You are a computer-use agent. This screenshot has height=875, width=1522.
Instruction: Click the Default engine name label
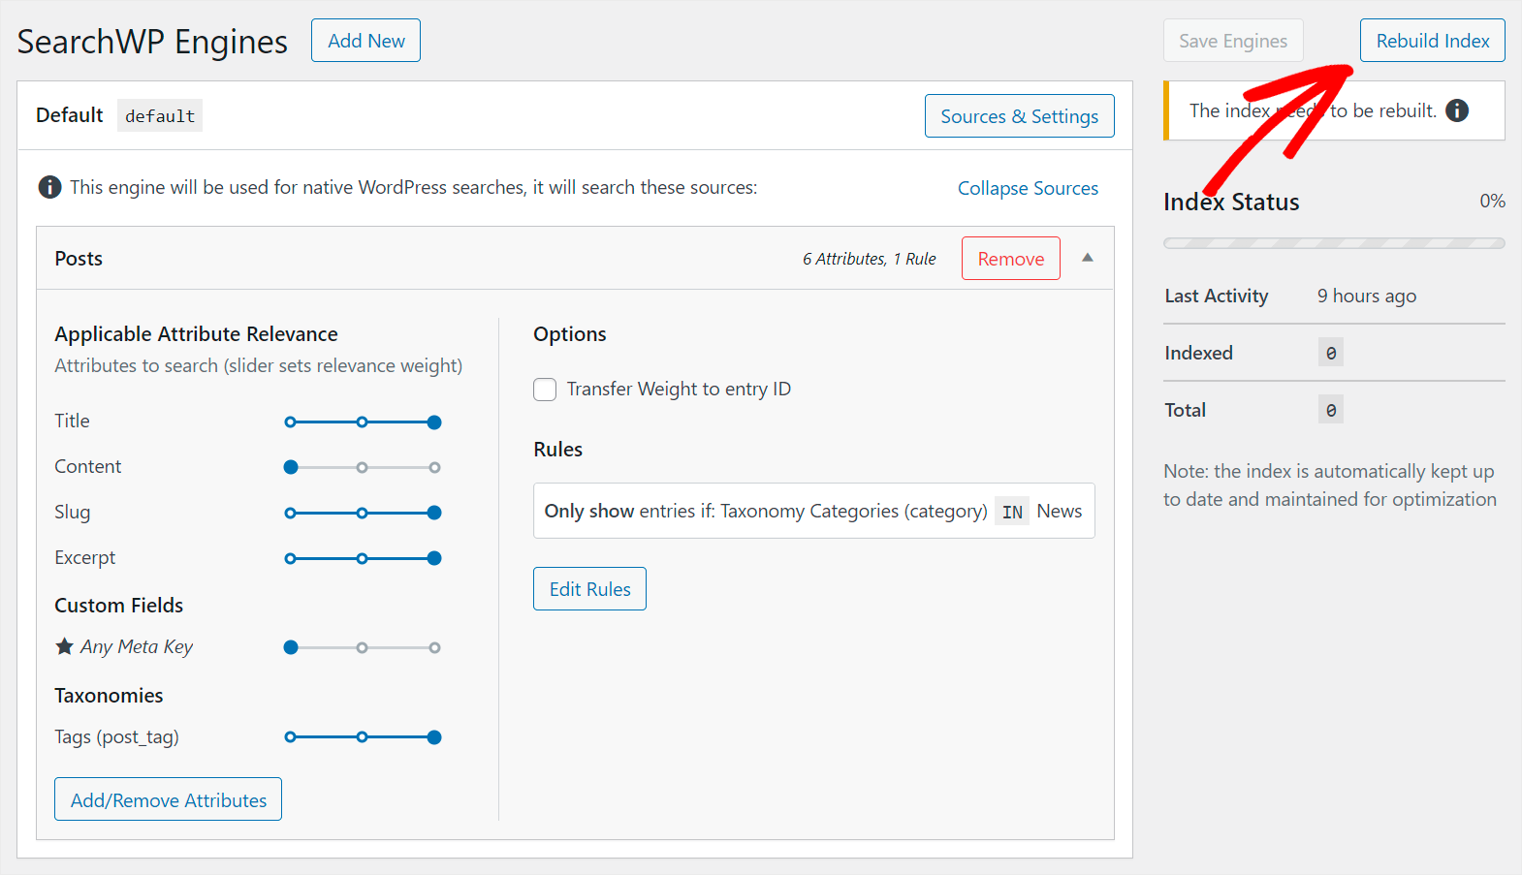coord(69,115)
